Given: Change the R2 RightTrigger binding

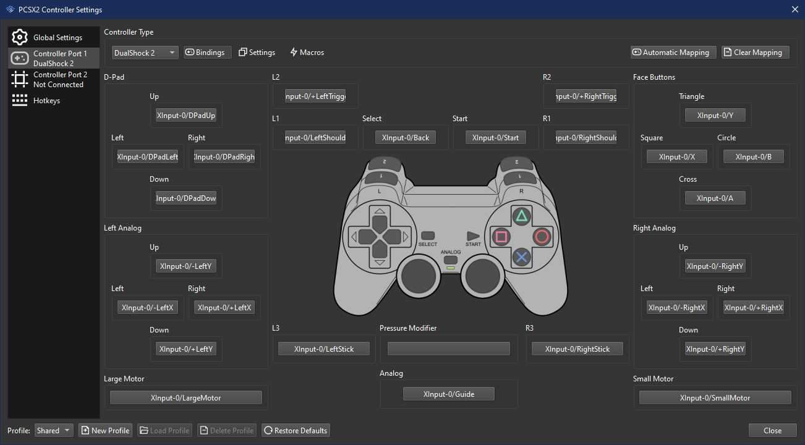Looking at the screenshot, I should [586, 96].
